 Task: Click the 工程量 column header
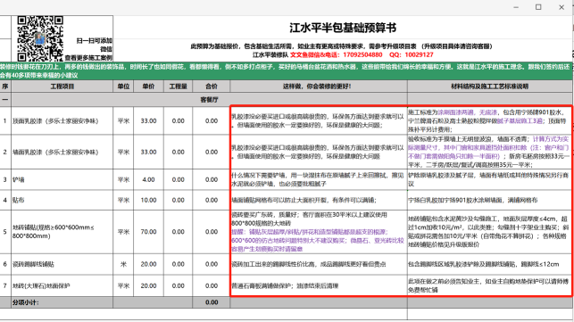pyautogui.click(x=179, y=87)
